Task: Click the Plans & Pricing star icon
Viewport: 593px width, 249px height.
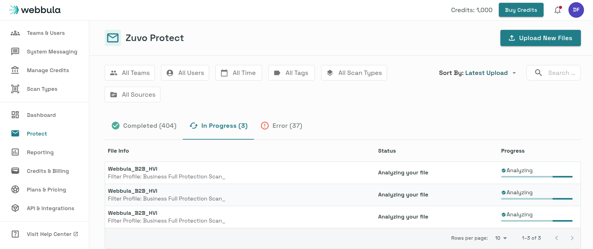Action: pyautogui.click(x=15, y=190)
